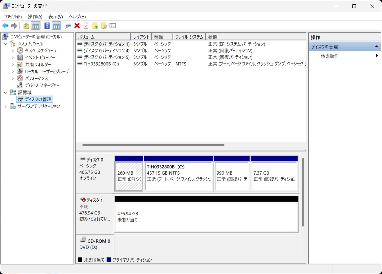382x274 pixels.
Task: Click the blue Back arrow in toolbar
Action: click(5, 26)
